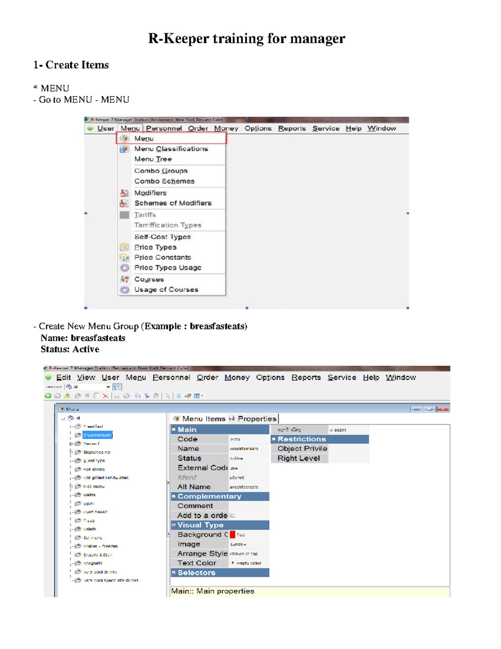Switch to the Menu Items tab
This screenshot has width=501, height=649.
tap(199, 419)
